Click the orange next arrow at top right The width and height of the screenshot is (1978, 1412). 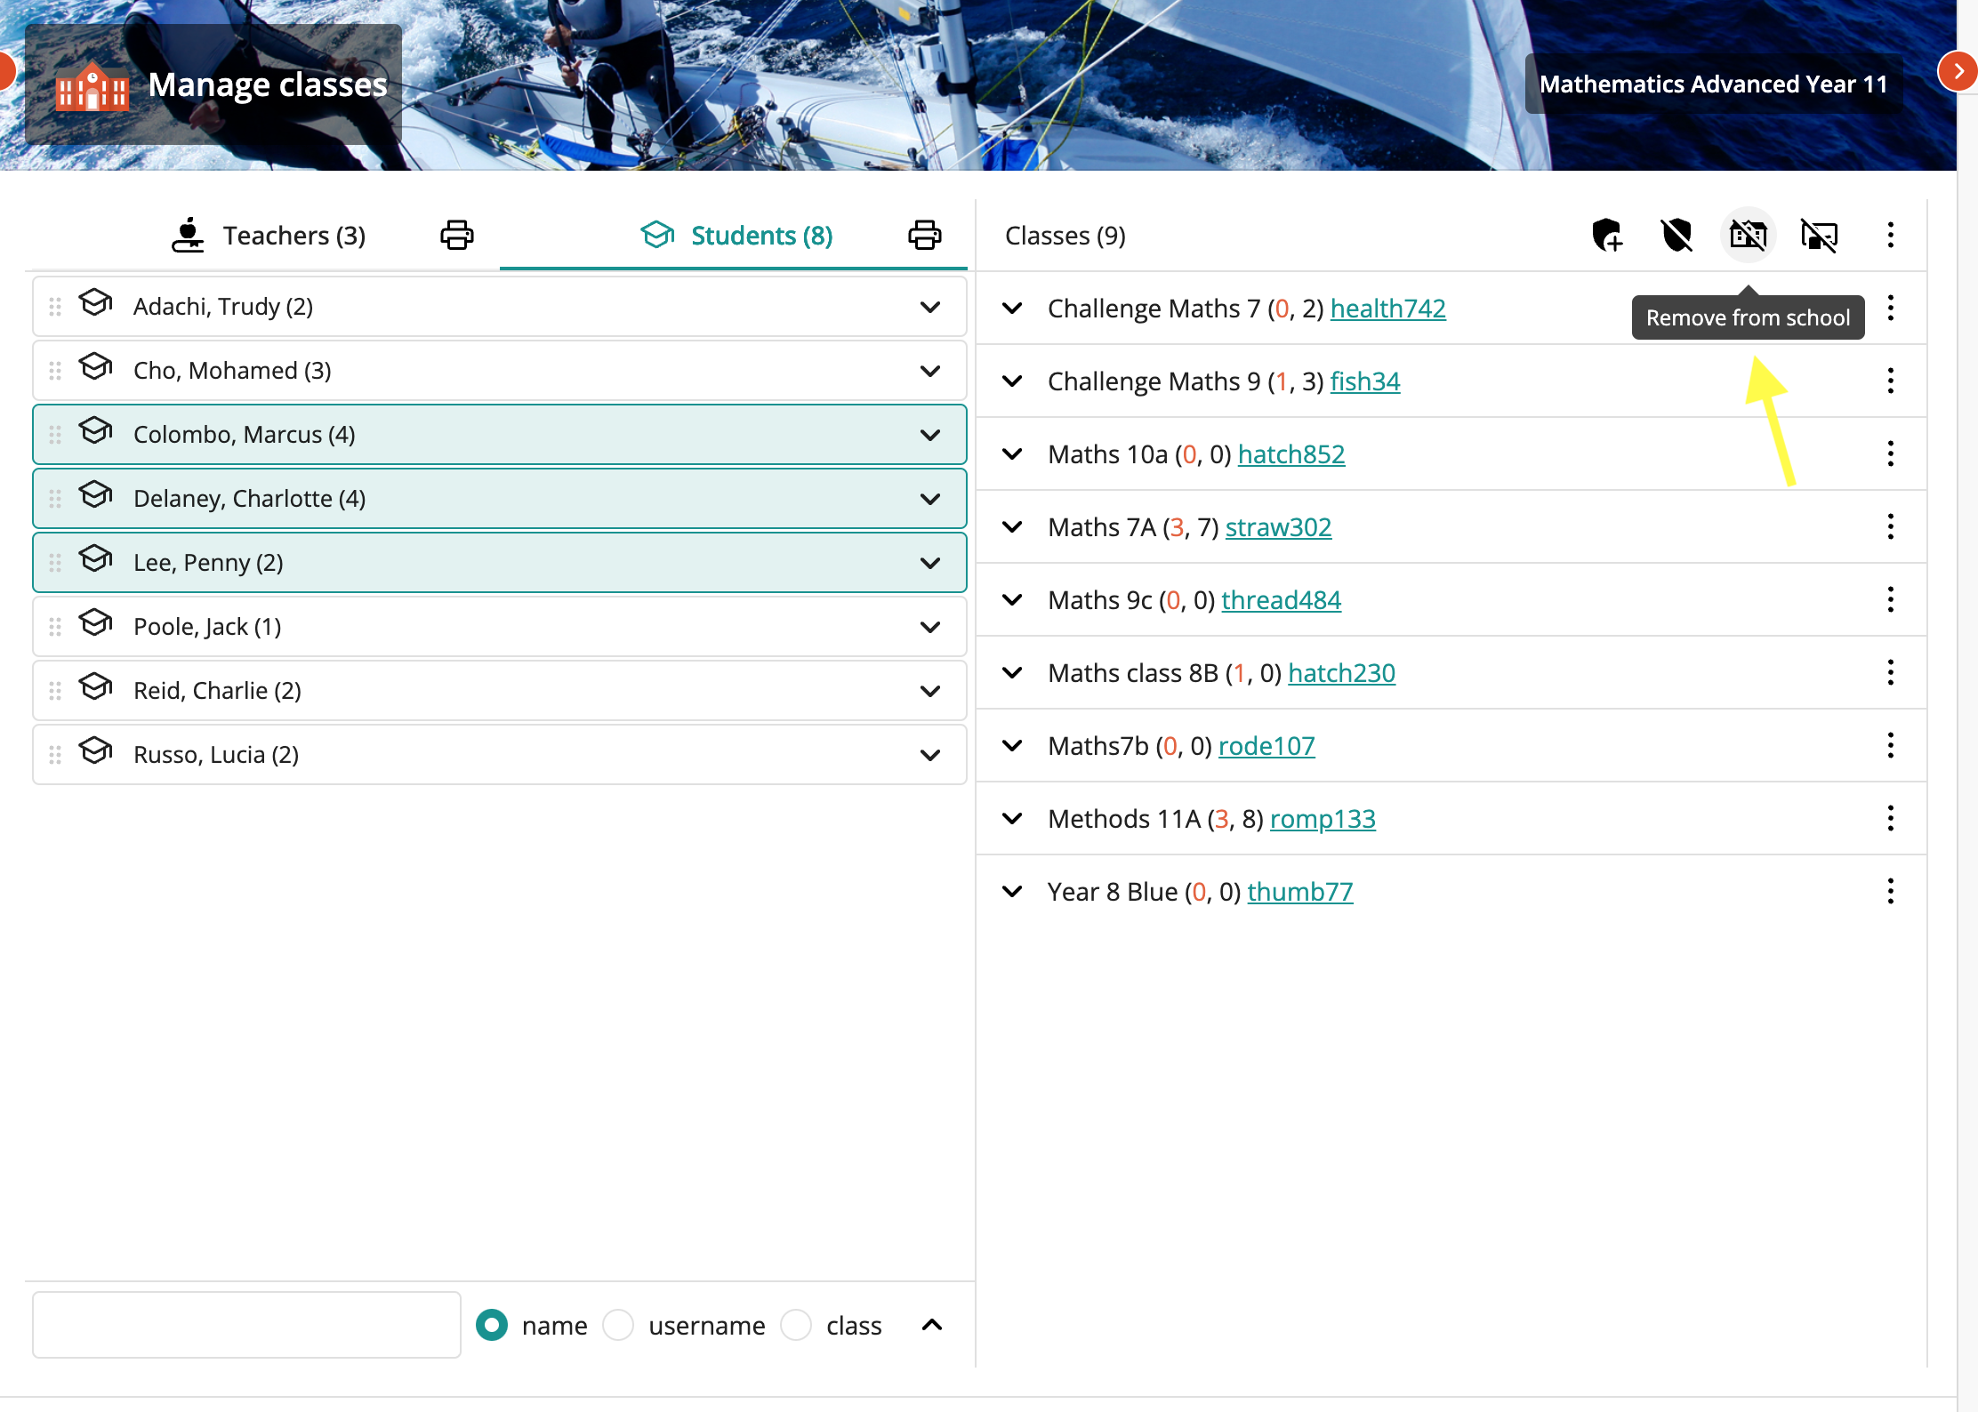pyautogui.click(x=1958, y=71)
